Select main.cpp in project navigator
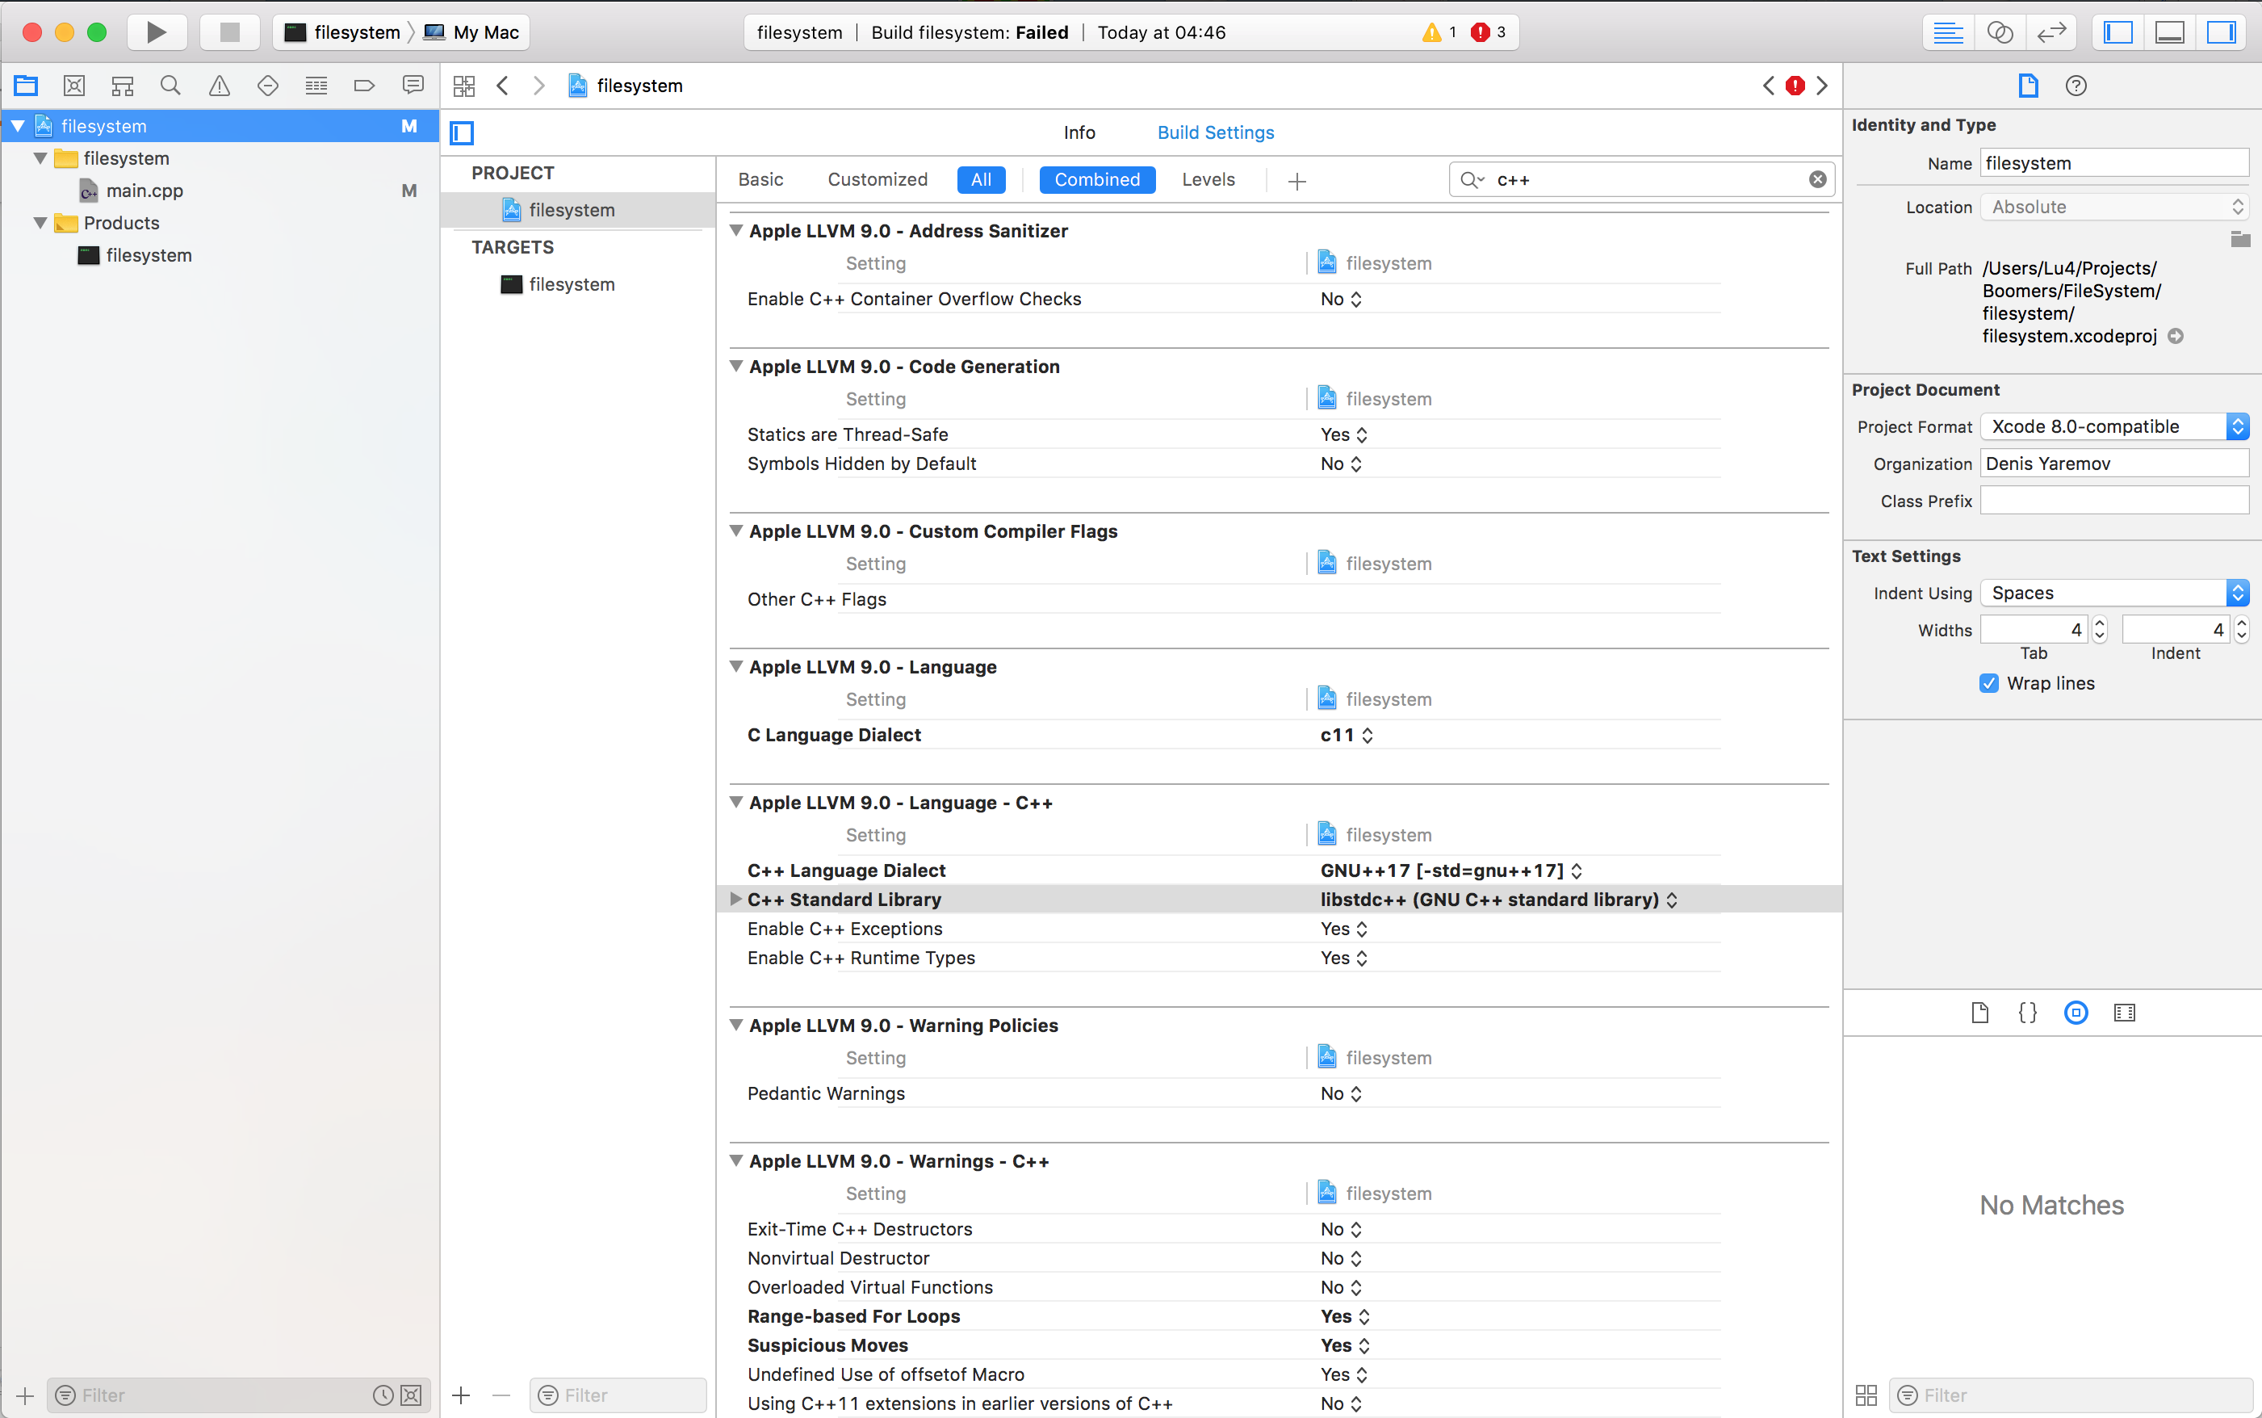 click(145, 191)
